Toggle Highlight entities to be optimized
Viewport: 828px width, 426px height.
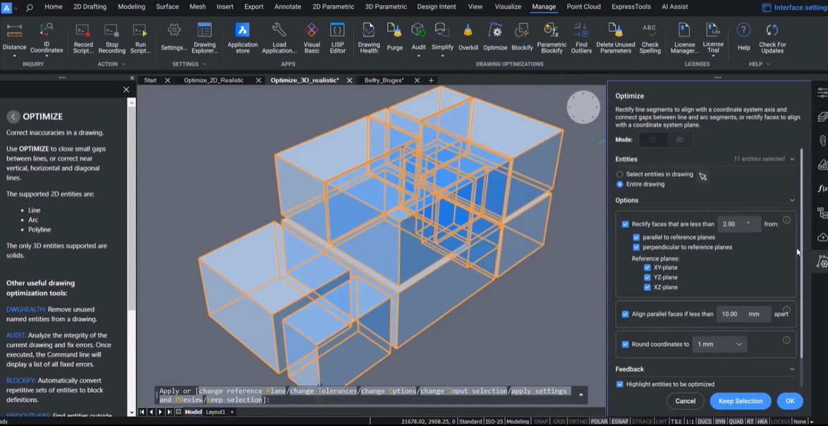click(620, 384)
